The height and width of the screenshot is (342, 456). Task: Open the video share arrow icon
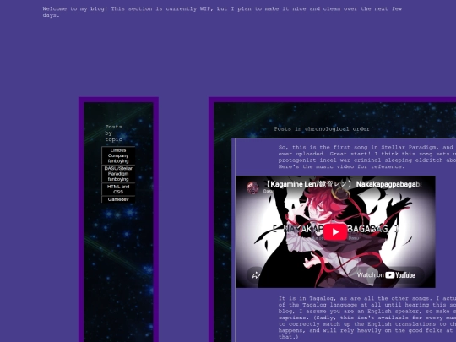[x=256, y=275]
